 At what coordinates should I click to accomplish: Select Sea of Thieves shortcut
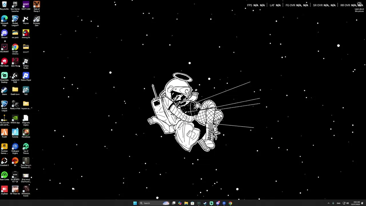pyautogui.click(x=26, y=148)
